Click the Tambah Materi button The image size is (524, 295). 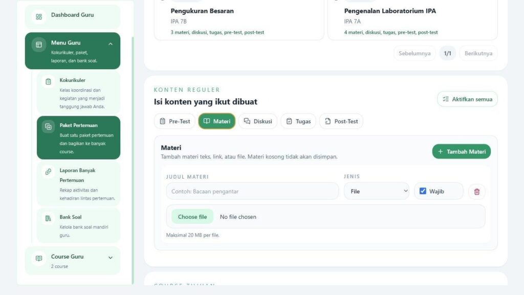click(462, 152)
